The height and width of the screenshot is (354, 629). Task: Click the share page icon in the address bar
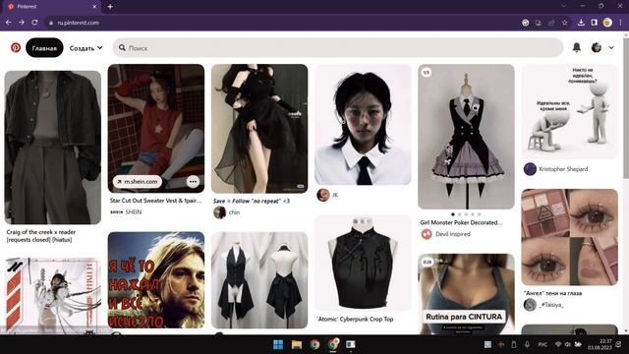coord(551,23)
